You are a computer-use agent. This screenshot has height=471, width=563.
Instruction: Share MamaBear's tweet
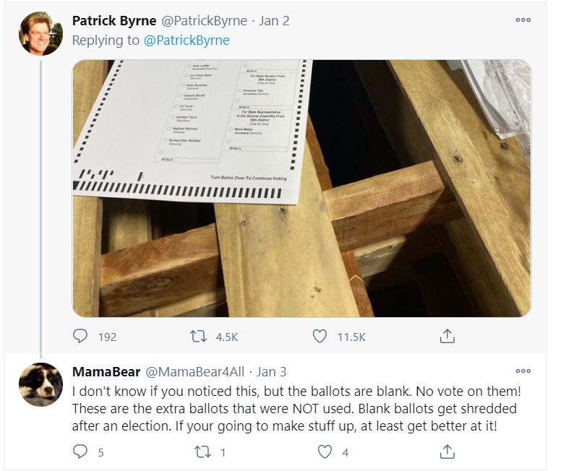pos(447,452)
